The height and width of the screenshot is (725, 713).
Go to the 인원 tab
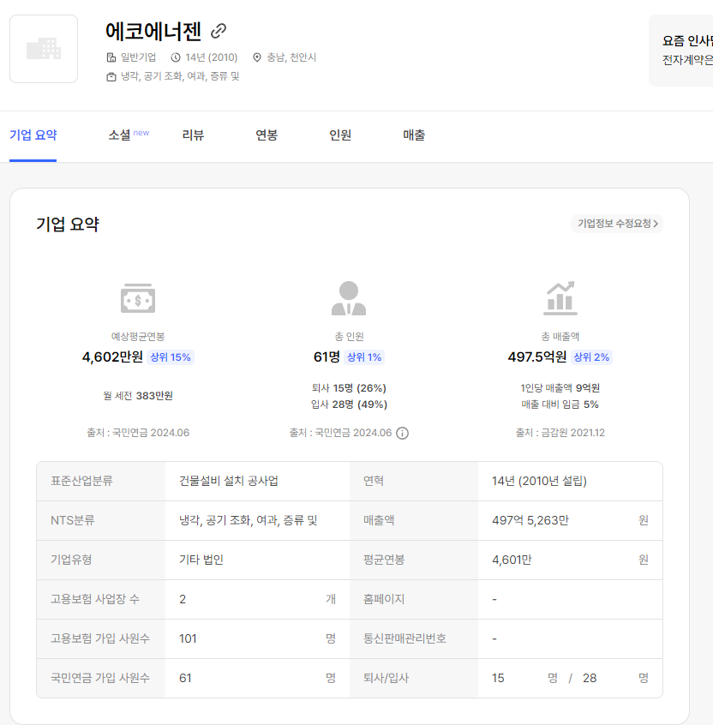pos(340,135)
